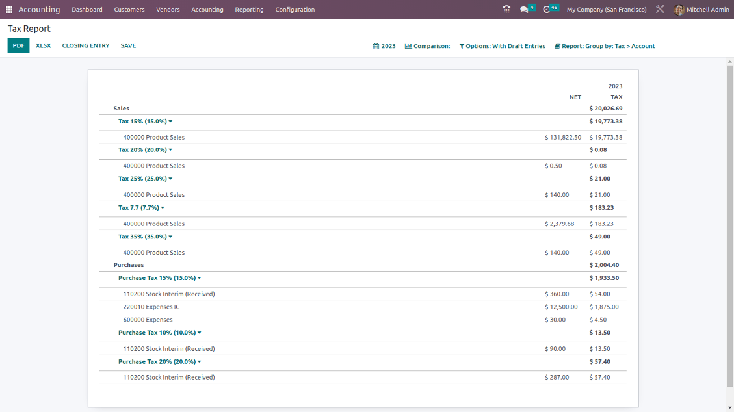The image size is (734, 412).
Task: Click Stock Interim row with $ 360.00
Action: coord(363,294)
